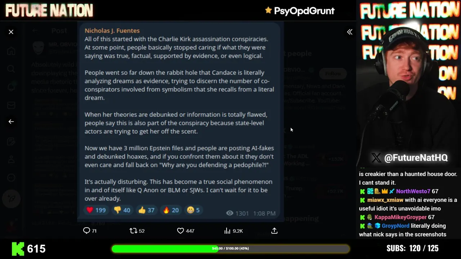Toggle the red heart reaction with 199
Image resolution: width=461 pixels, height=259 pixels.
96,210
